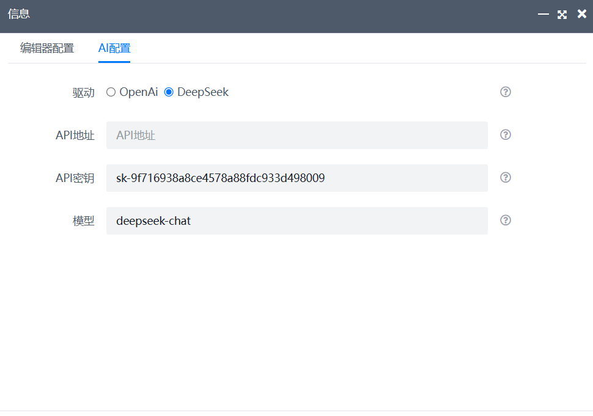Select the OpenAi driver radio button
Viewport: 593px width, 416px height.
[x=111, y=92]
